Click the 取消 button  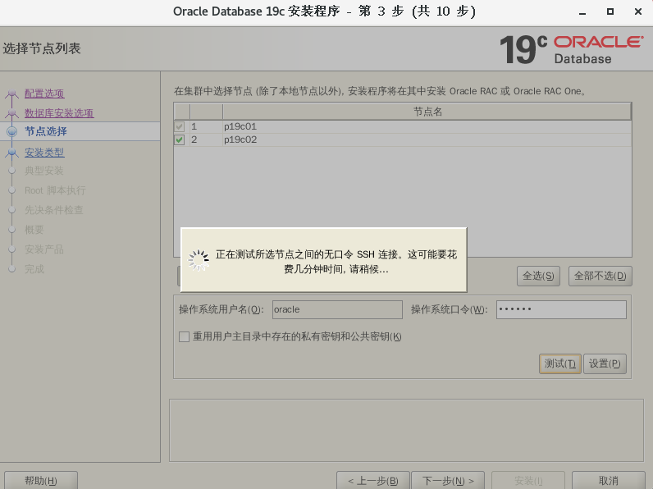click(609, 480)
